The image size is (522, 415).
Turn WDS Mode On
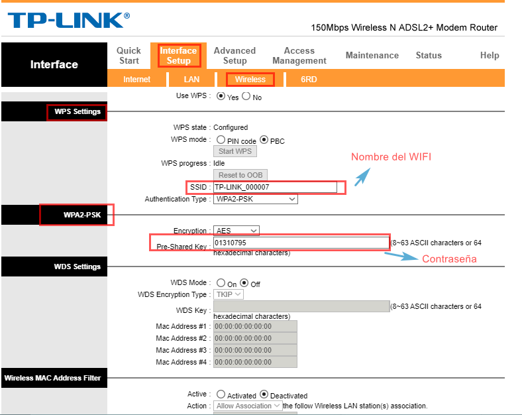[x=221, y=283]
